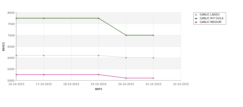Select GARLIC LADDU point on 17-10-2015
243x107 pixels.
click(44, 55)
